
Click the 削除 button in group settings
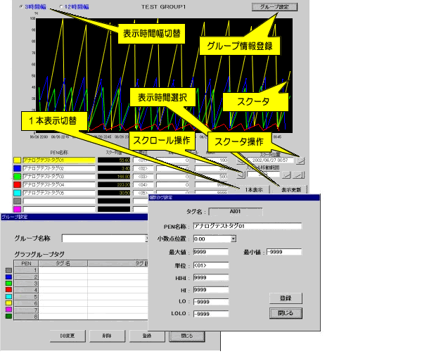click(x=106, y=336)
